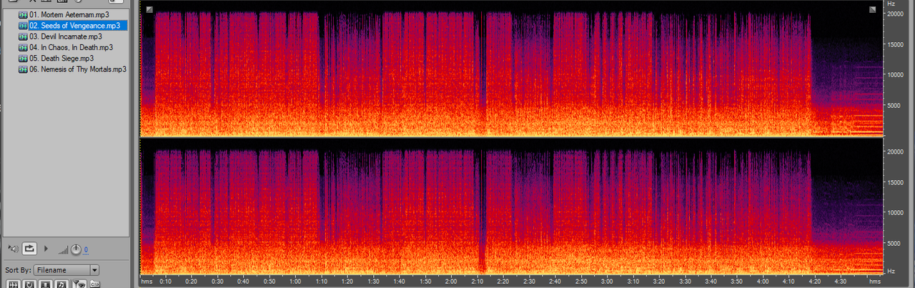Image resolution: width=915 pixels, height=288 pixels.
Task: Click the preview Play triangle
Action: [x=46, y=249]
